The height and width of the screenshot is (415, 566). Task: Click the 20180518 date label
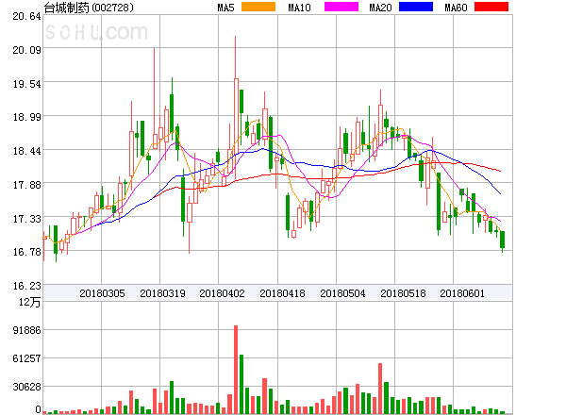403,293
